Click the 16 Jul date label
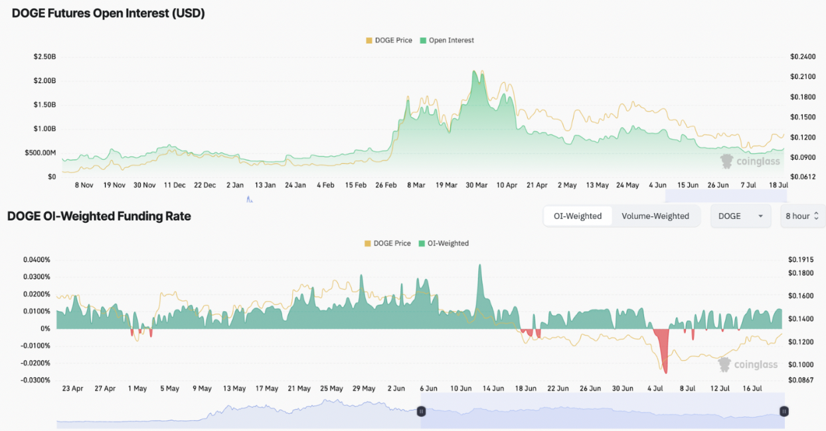Viewport: 826px width, 431px height. (x=752, y=389)
